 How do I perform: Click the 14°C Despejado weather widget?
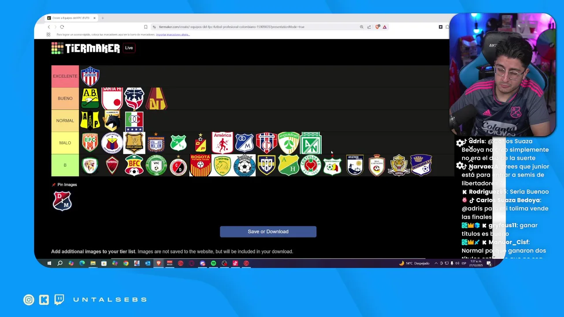[414, 263]
